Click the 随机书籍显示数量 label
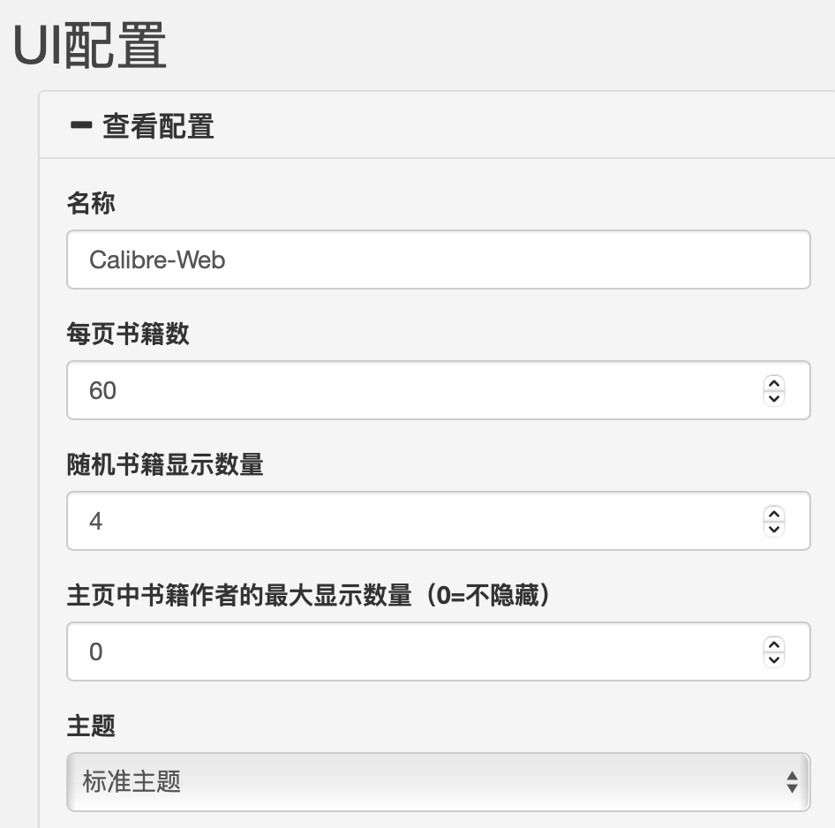 (165, 465)
